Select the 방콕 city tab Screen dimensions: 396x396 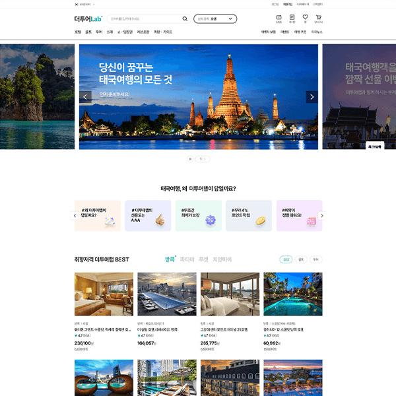[x=170, y=259]
